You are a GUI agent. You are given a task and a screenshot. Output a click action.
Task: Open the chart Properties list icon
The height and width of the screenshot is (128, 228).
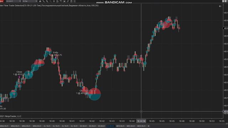click(75, 1)
